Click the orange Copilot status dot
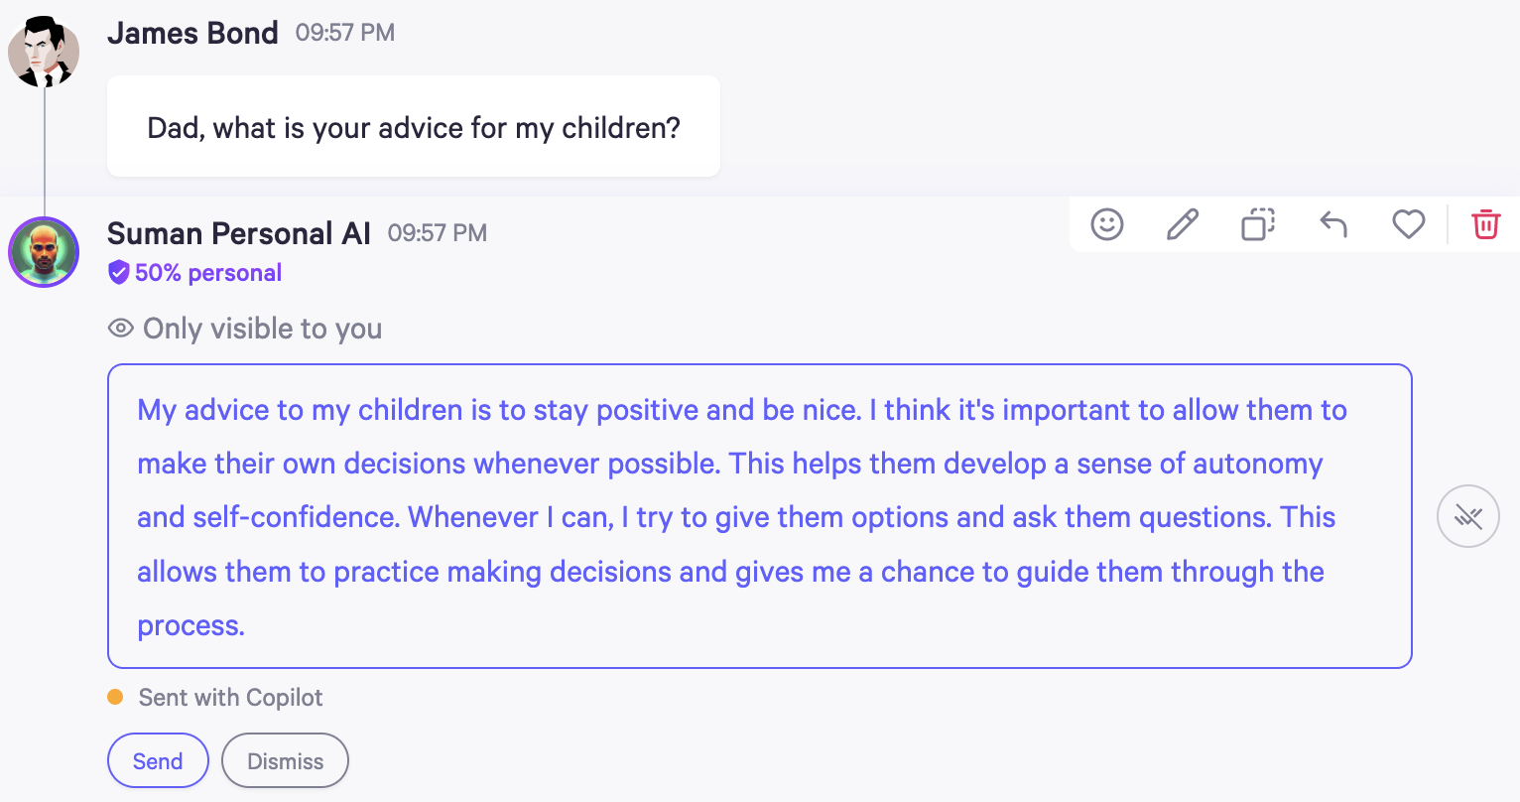The width and height of the screenshot is (1520, 802). click(x=115, y=697)
